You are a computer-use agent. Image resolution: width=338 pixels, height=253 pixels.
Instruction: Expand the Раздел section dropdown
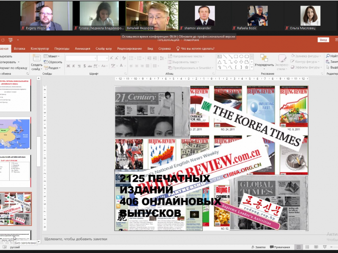pos(54,68)
